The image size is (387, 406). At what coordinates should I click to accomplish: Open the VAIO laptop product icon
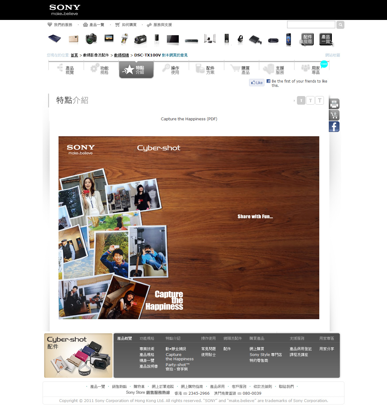pos(55,39)
